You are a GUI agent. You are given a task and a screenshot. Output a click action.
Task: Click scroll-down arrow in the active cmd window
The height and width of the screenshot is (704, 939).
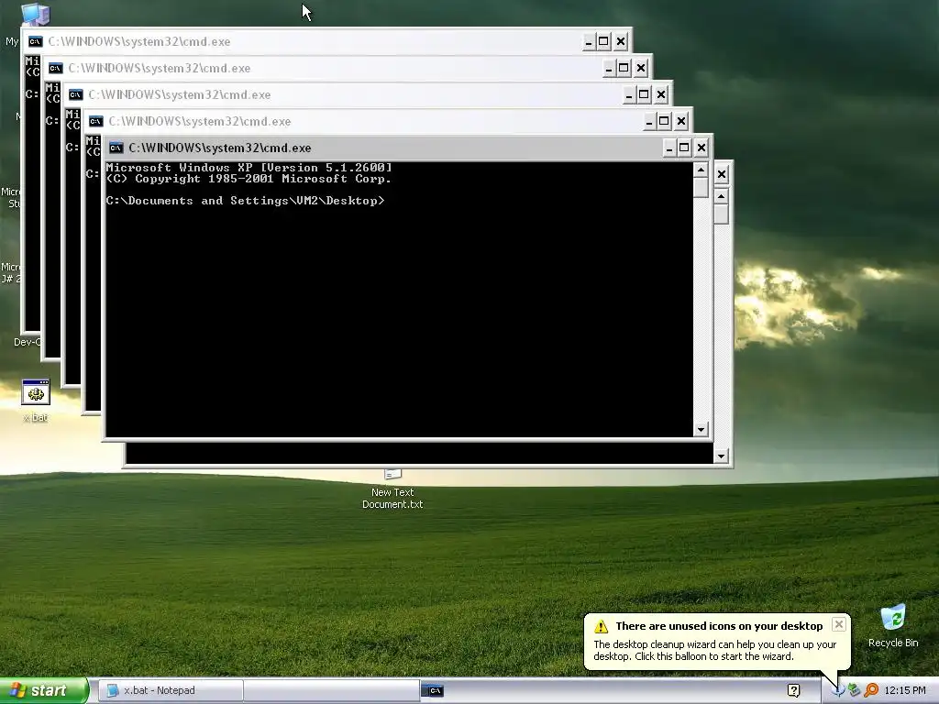701,429
